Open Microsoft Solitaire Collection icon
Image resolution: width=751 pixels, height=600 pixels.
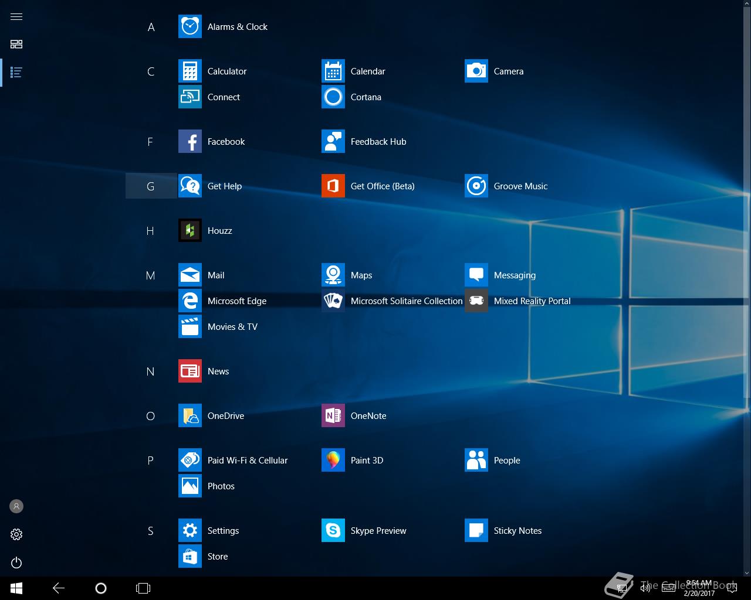[x=333, y=301]
